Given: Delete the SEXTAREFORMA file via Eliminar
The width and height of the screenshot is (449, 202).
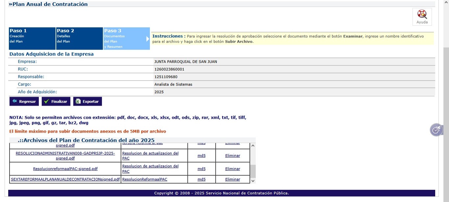Looking at the screenshot, I should tap(232, 179).
